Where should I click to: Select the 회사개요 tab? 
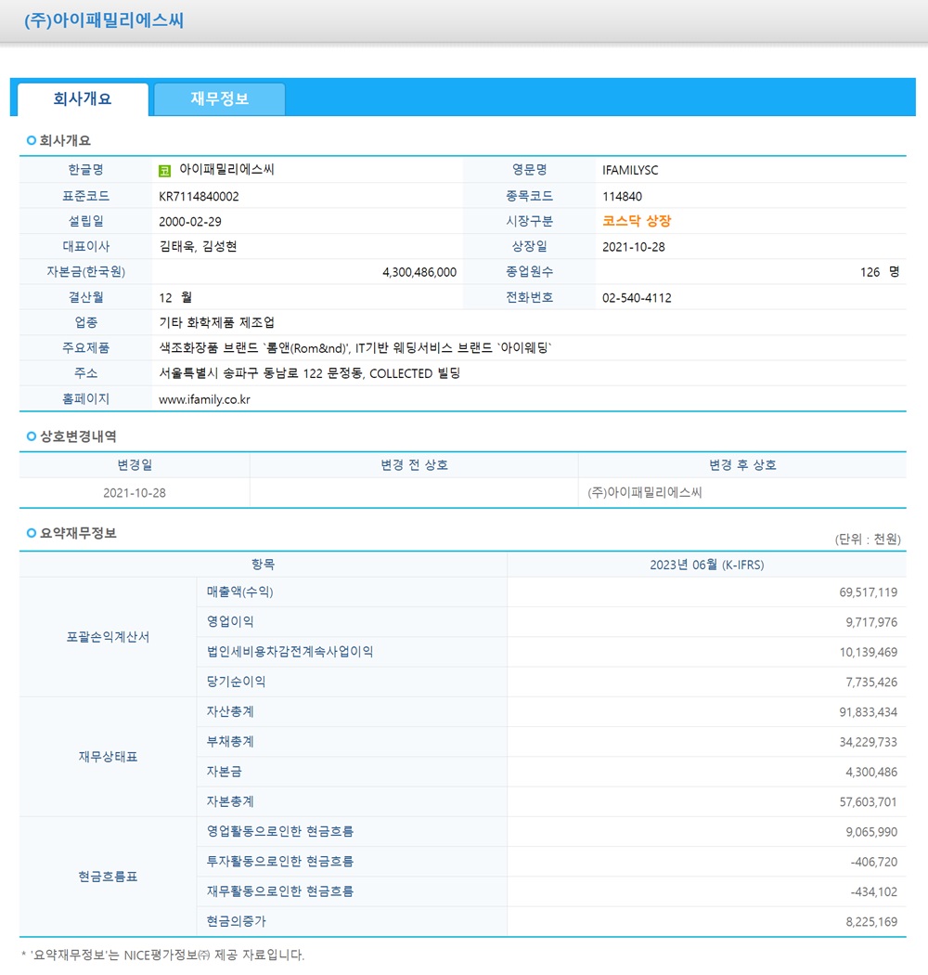82,98
